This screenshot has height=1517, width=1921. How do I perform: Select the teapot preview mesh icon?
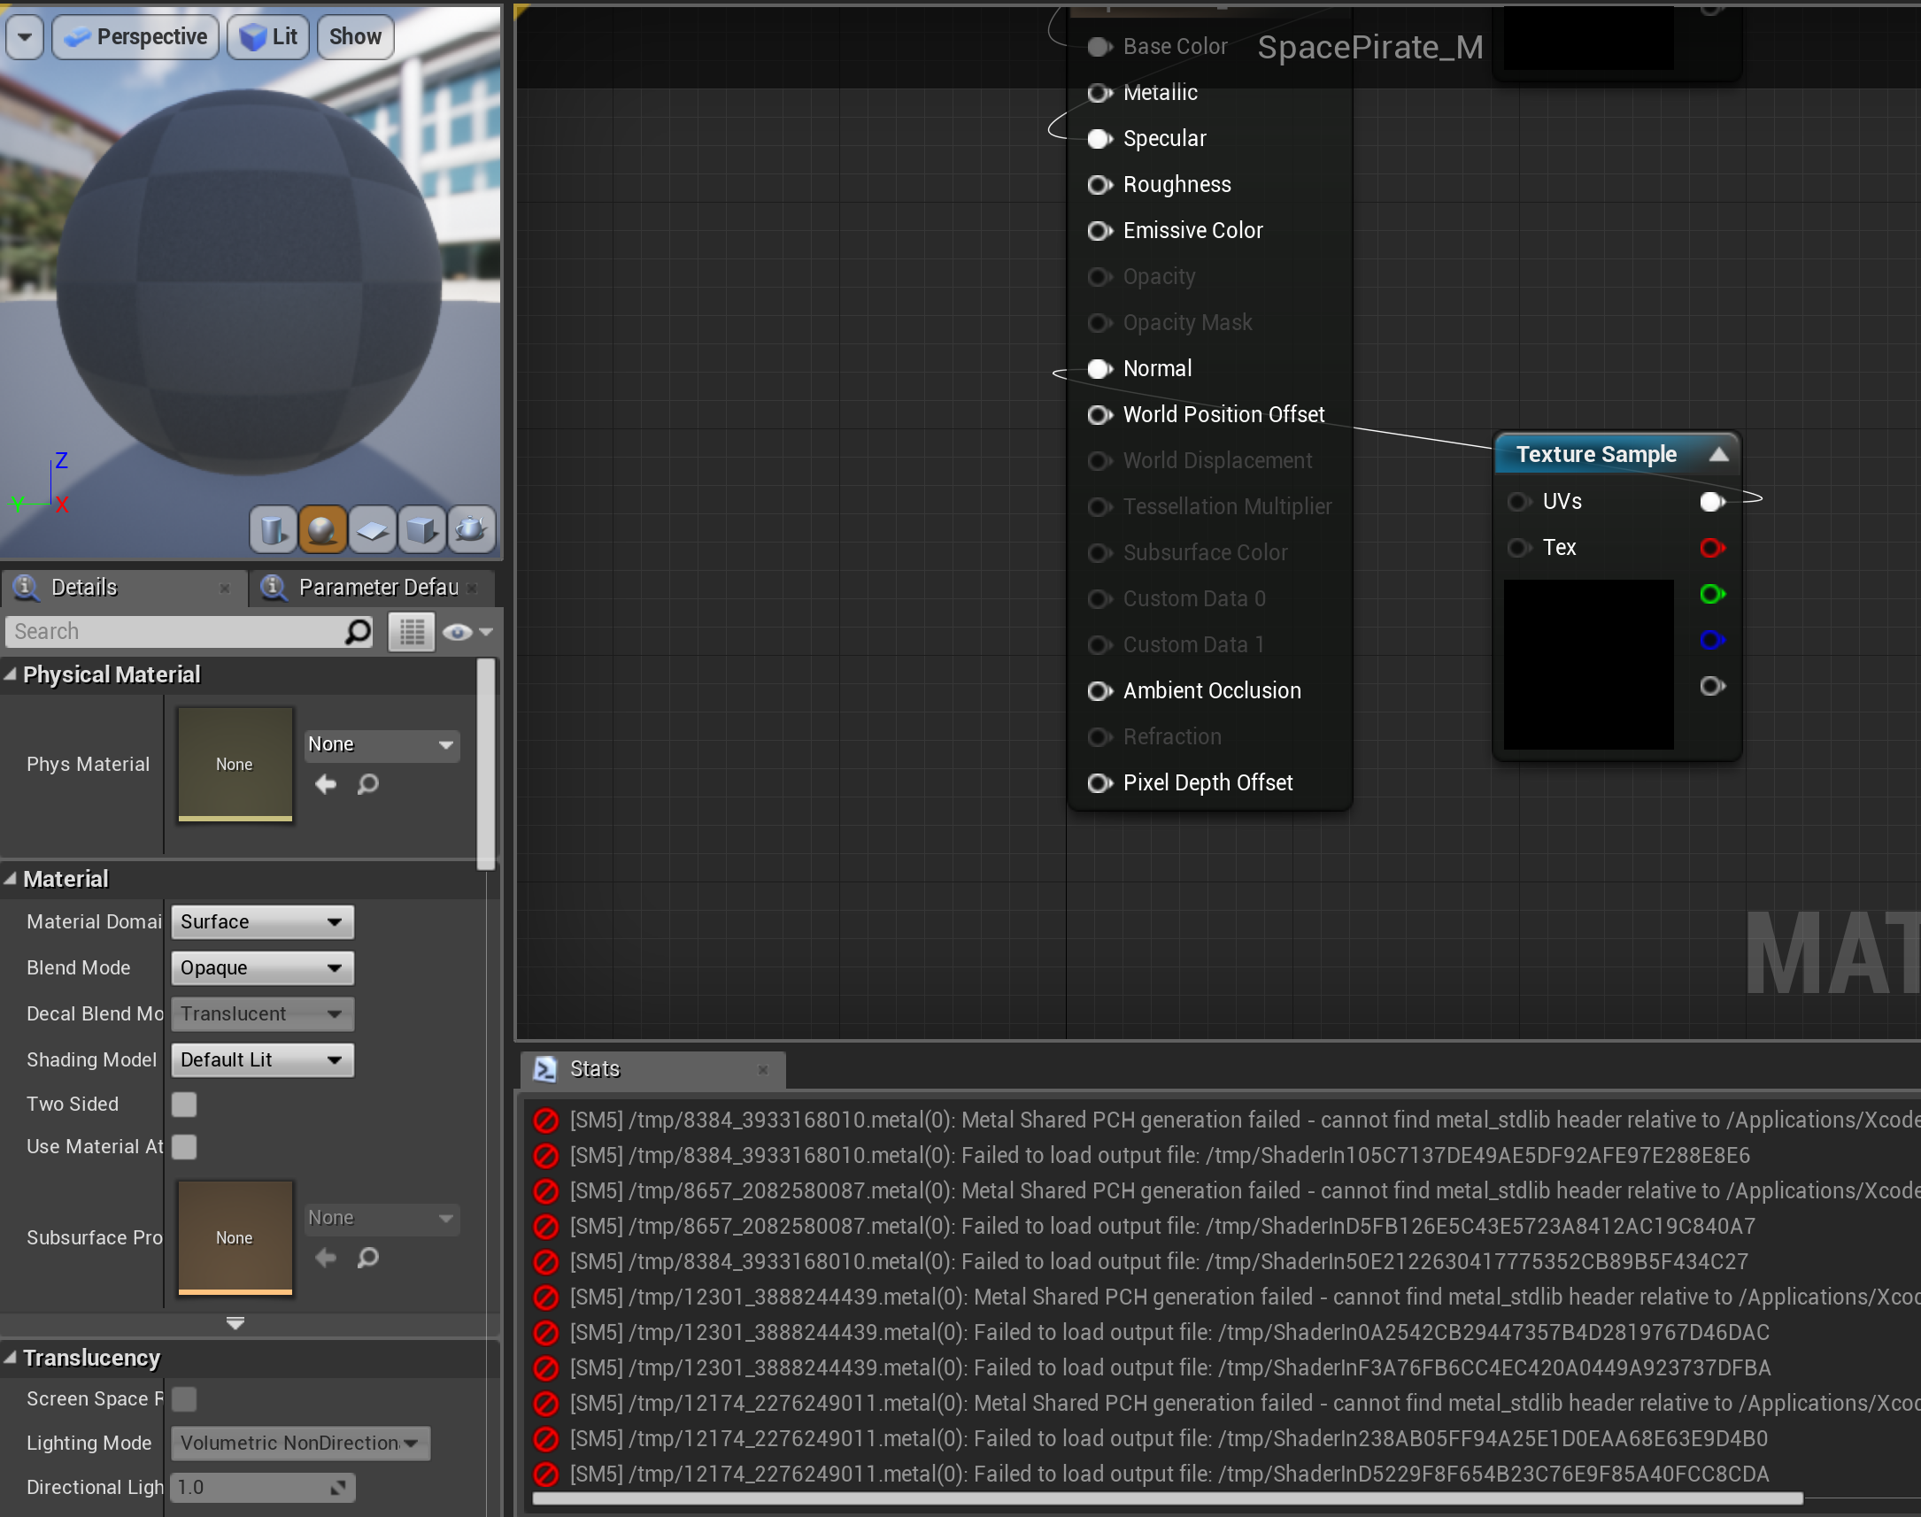(471, 530)
